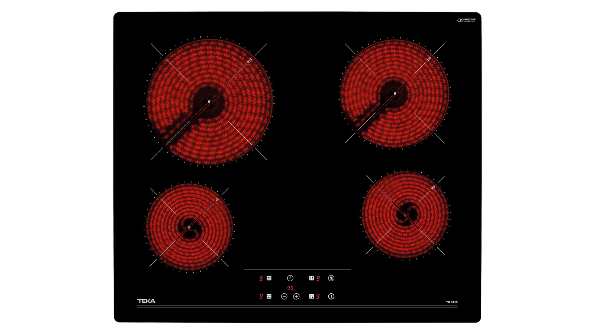This screenshot has width=595, height=335.
Task: Click center of front-right 145 burner
Action: (405, 215)
